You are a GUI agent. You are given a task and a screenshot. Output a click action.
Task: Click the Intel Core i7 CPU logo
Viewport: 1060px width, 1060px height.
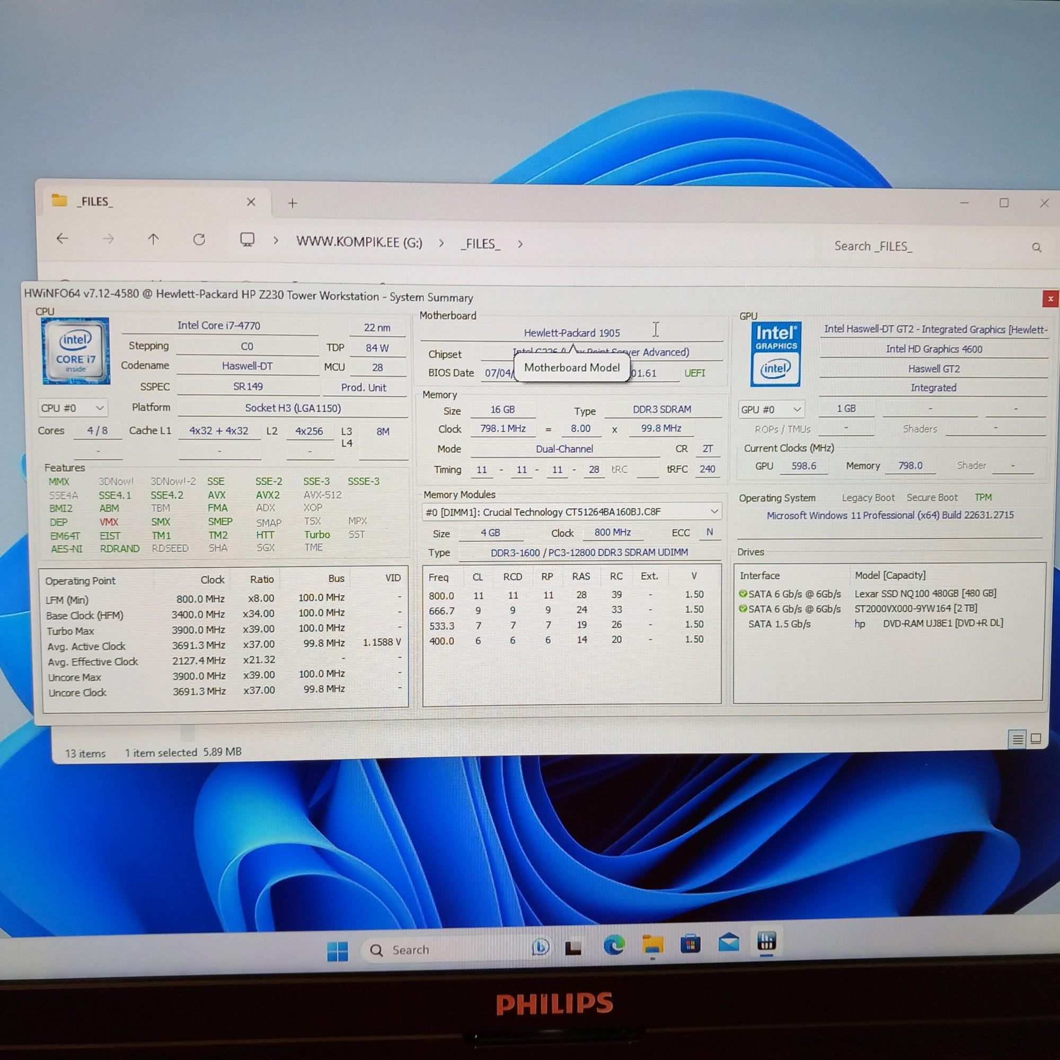(76, 351)
